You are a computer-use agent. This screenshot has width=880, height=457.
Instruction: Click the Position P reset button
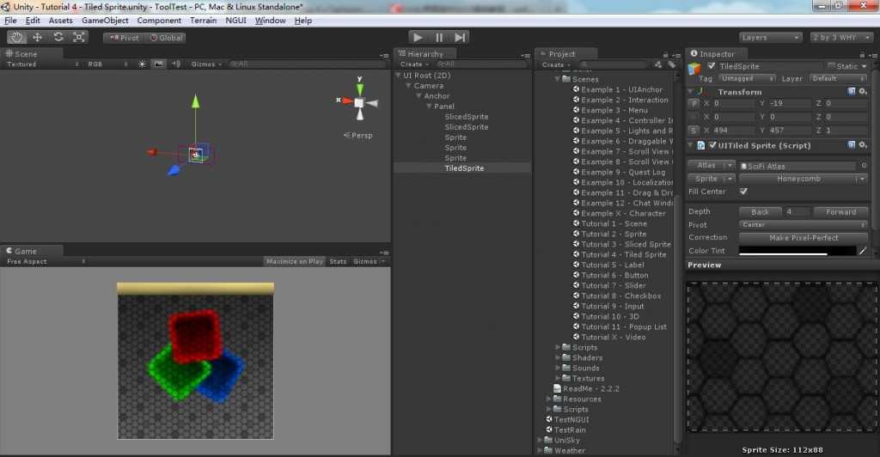tap(694, 104)
